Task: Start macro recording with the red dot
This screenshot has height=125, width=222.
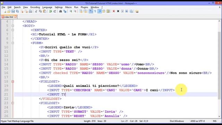Action: point(114,11)
